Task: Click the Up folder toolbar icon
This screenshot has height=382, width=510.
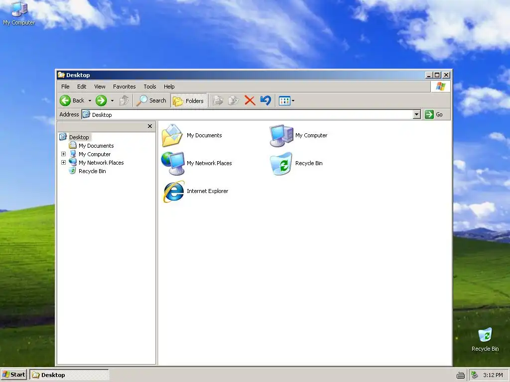Action: [x=124, y=100]
